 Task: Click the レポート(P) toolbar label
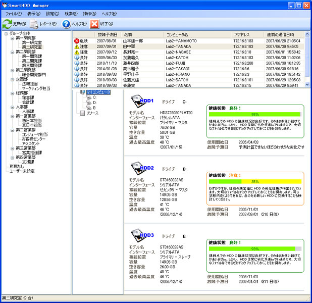click(49, 24)
